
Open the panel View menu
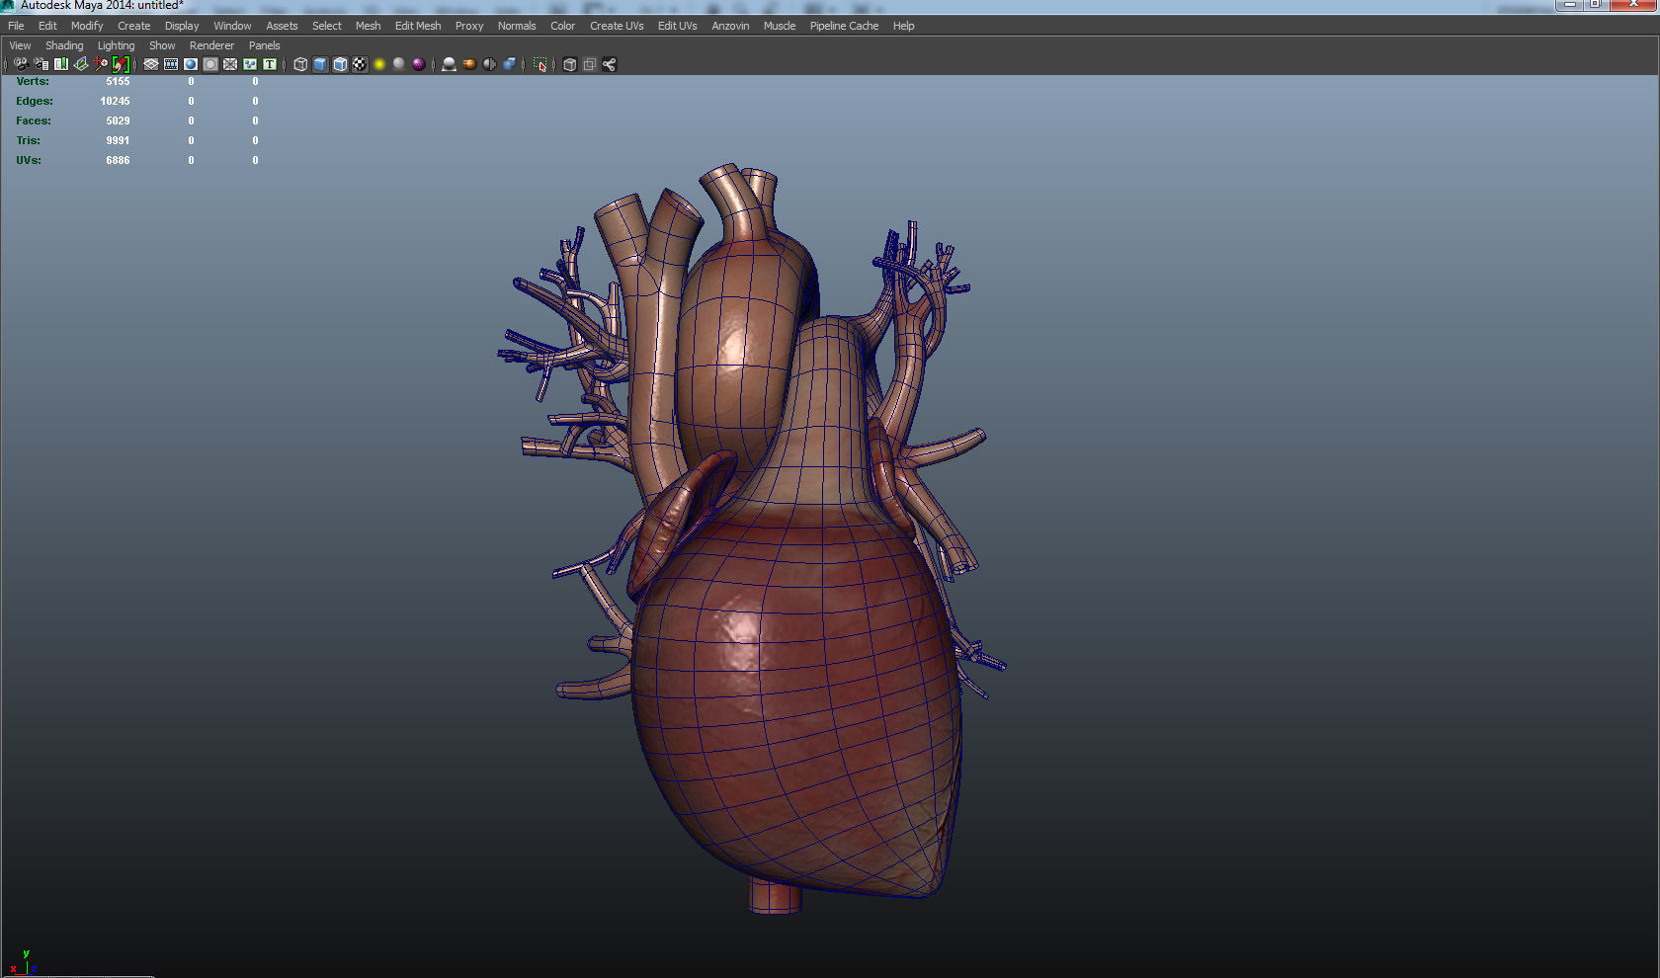pos(20,45)
